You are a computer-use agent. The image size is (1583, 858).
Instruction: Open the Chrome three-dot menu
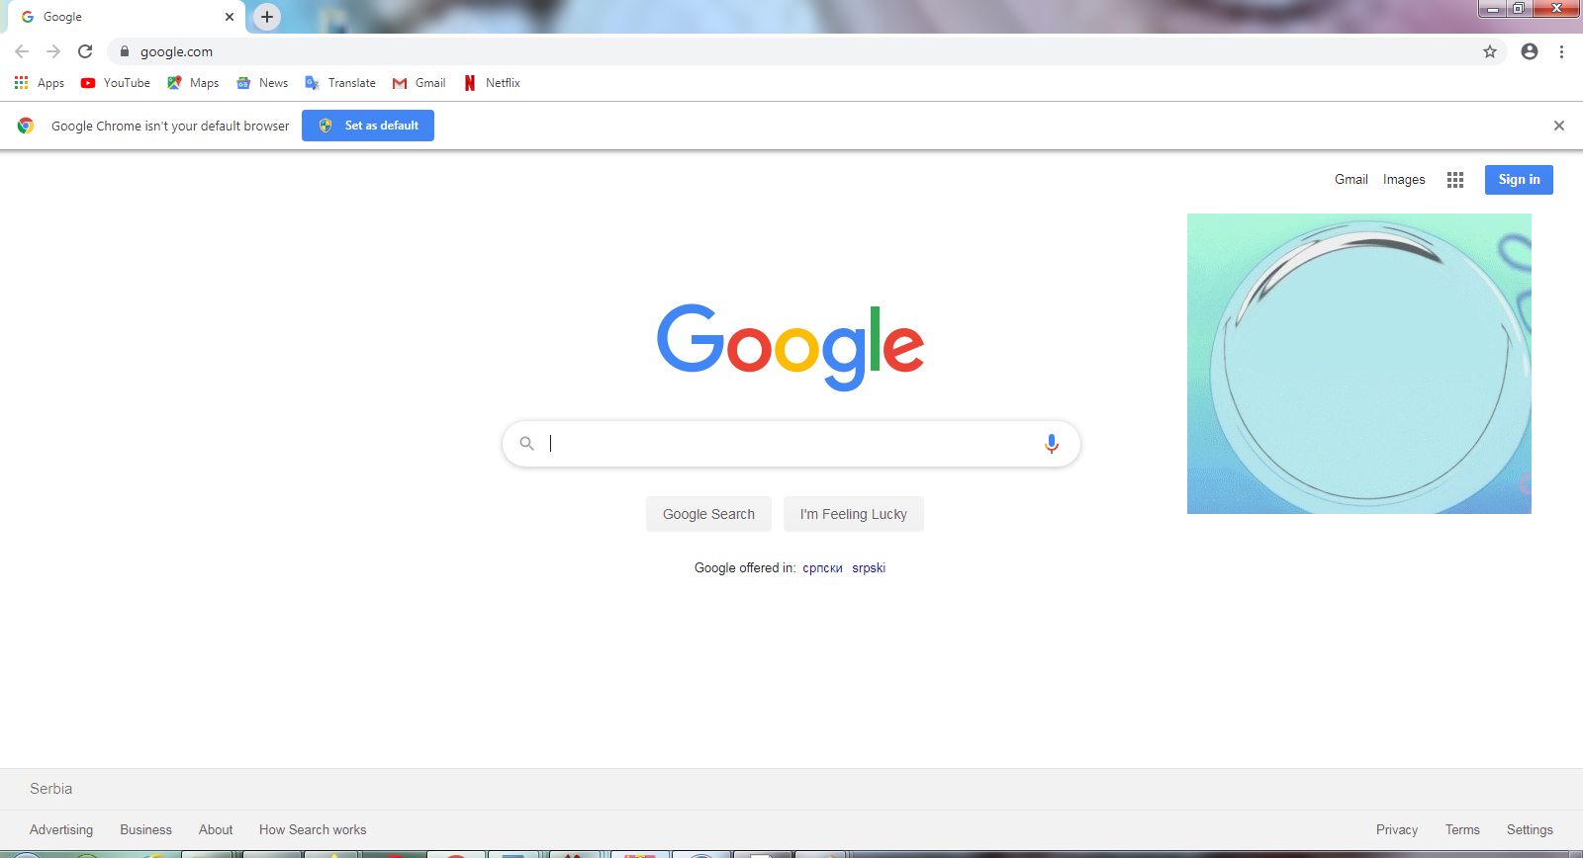tap(1561, 51)
